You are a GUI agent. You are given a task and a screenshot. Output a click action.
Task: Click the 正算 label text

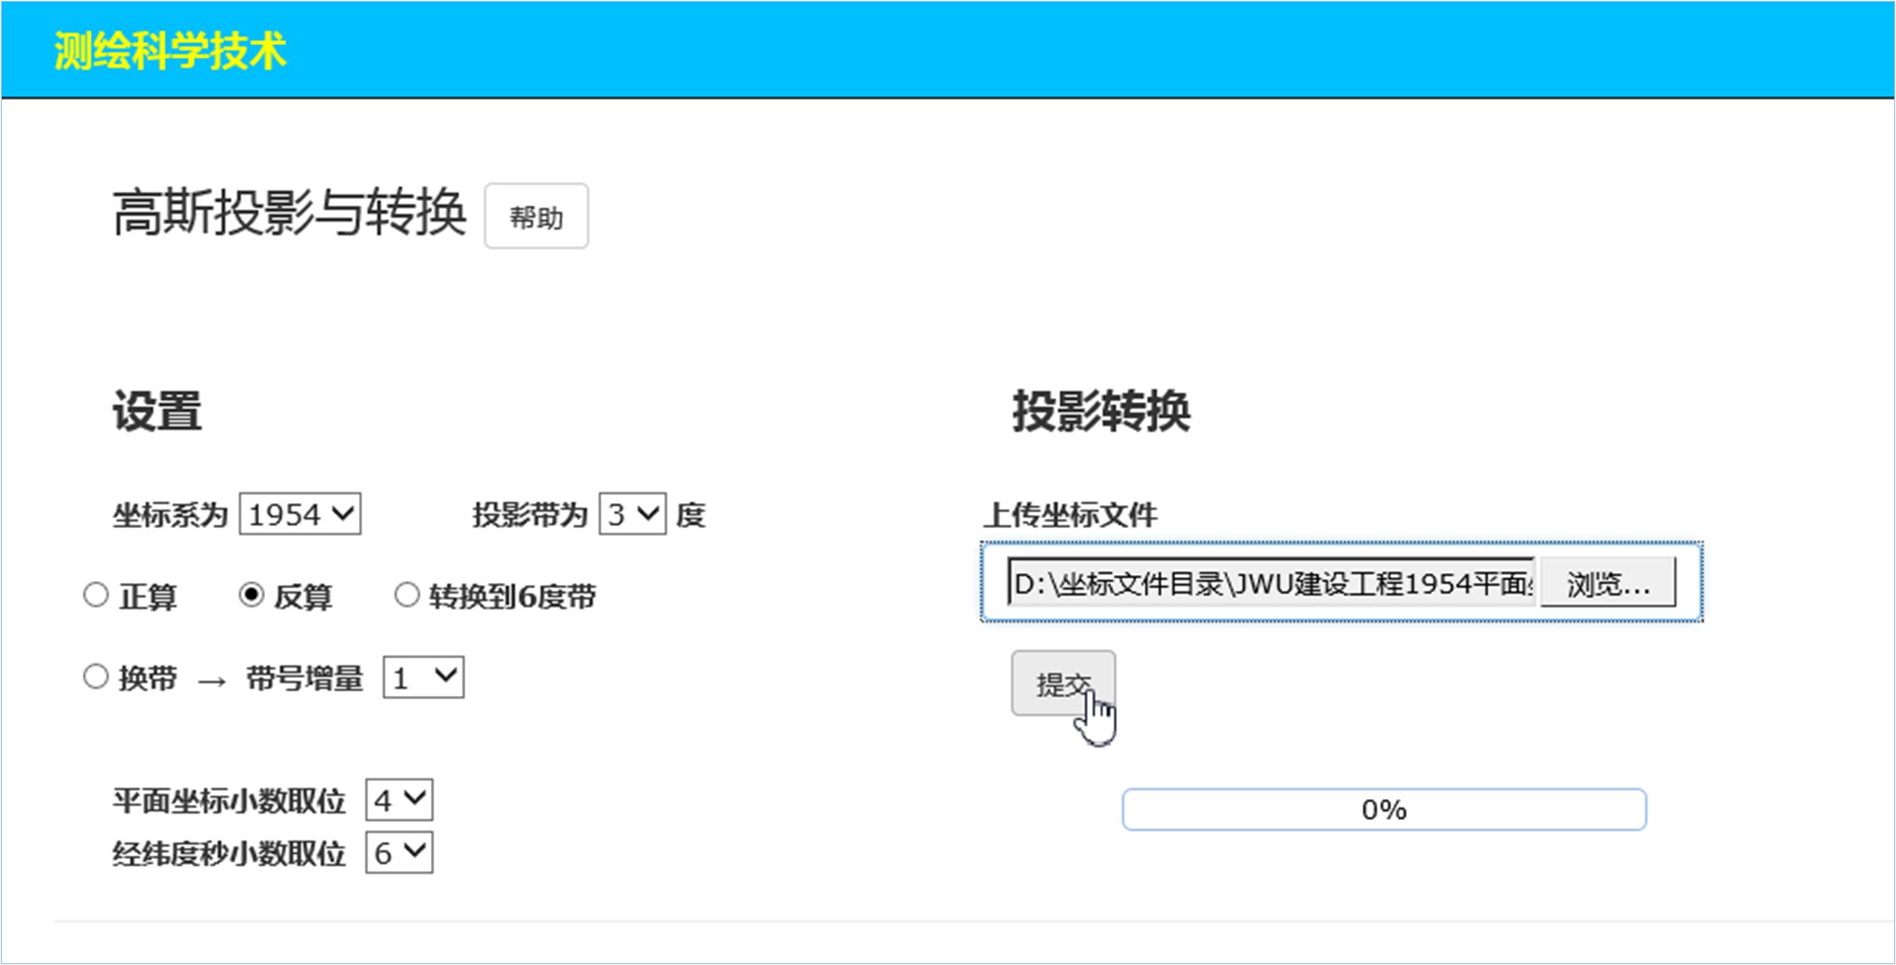[147, 596]
